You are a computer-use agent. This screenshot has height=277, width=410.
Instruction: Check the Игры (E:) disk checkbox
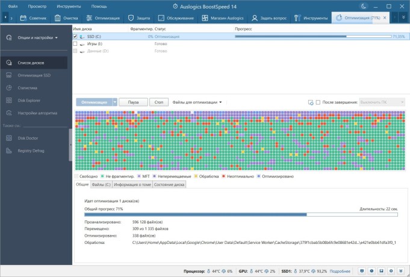pyautogui.click(x=75, y=44)
